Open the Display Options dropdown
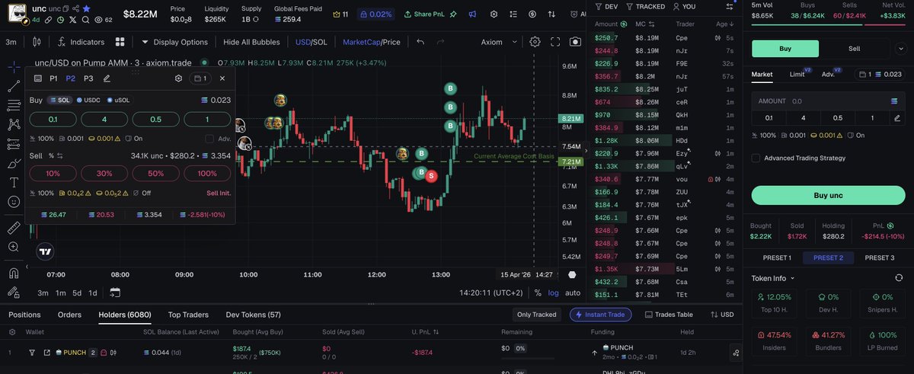 (x=174, y=42)
